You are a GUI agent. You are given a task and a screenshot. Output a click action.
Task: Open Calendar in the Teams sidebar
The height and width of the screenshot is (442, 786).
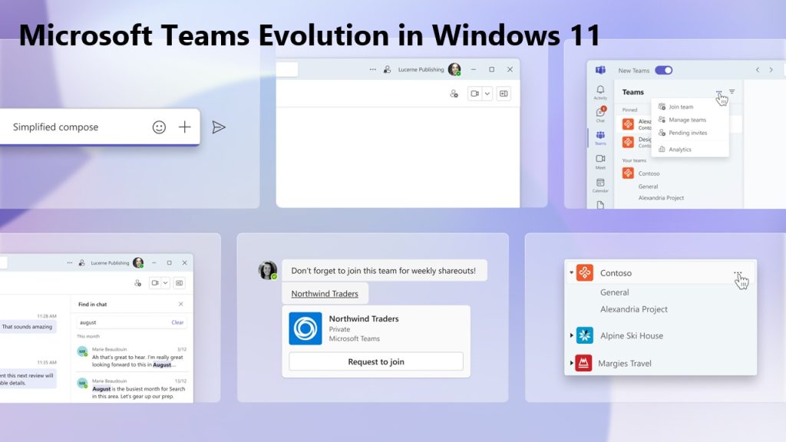(600, 186)
